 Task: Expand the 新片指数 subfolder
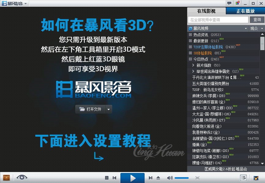click(x=193, y=65)
